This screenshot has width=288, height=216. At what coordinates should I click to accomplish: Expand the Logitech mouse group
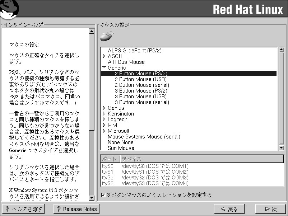pyautogui.click(x=104, y=119)
